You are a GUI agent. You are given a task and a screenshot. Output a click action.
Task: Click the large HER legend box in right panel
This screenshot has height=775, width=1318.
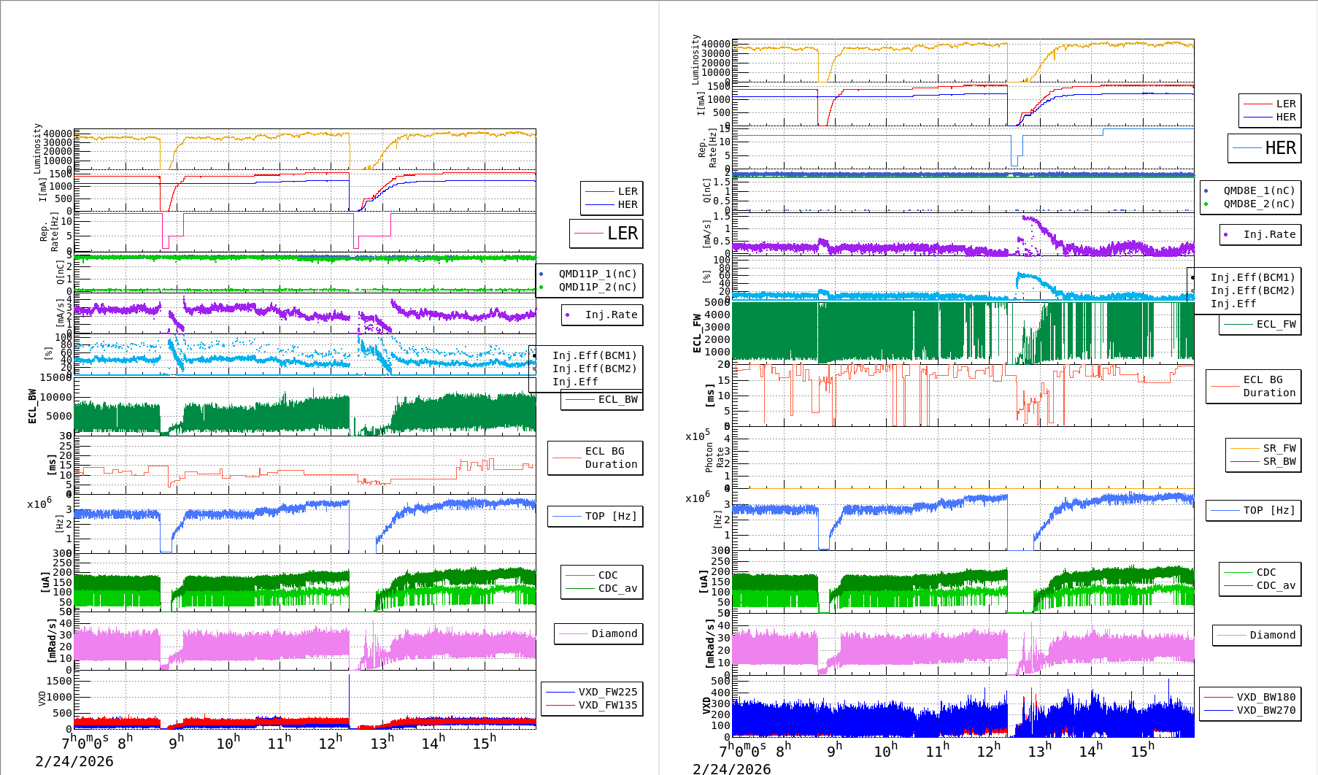(x=1265, y=148)
